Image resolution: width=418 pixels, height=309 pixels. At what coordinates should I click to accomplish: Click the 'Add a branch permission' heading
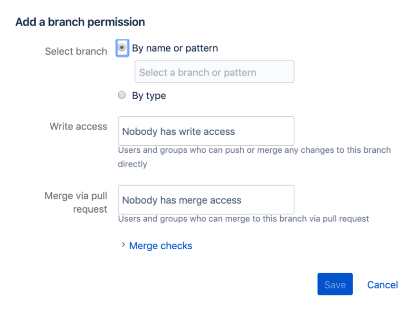tap(80, 22)
